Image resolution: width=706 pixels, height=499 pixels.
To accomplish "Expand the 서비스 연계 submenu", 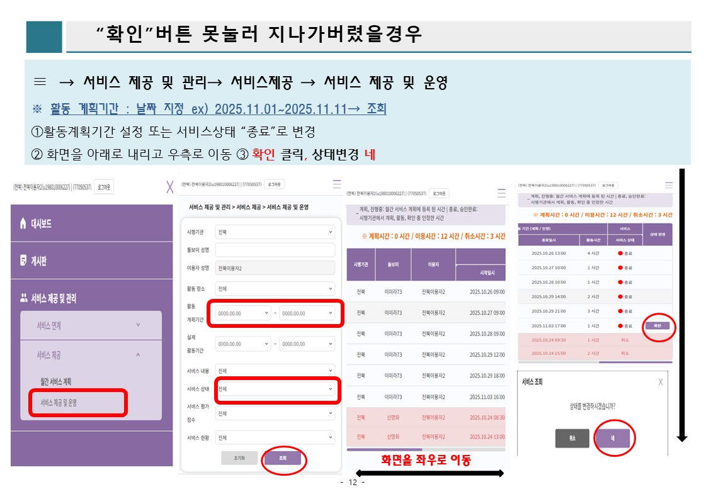I will coord(138,325).
